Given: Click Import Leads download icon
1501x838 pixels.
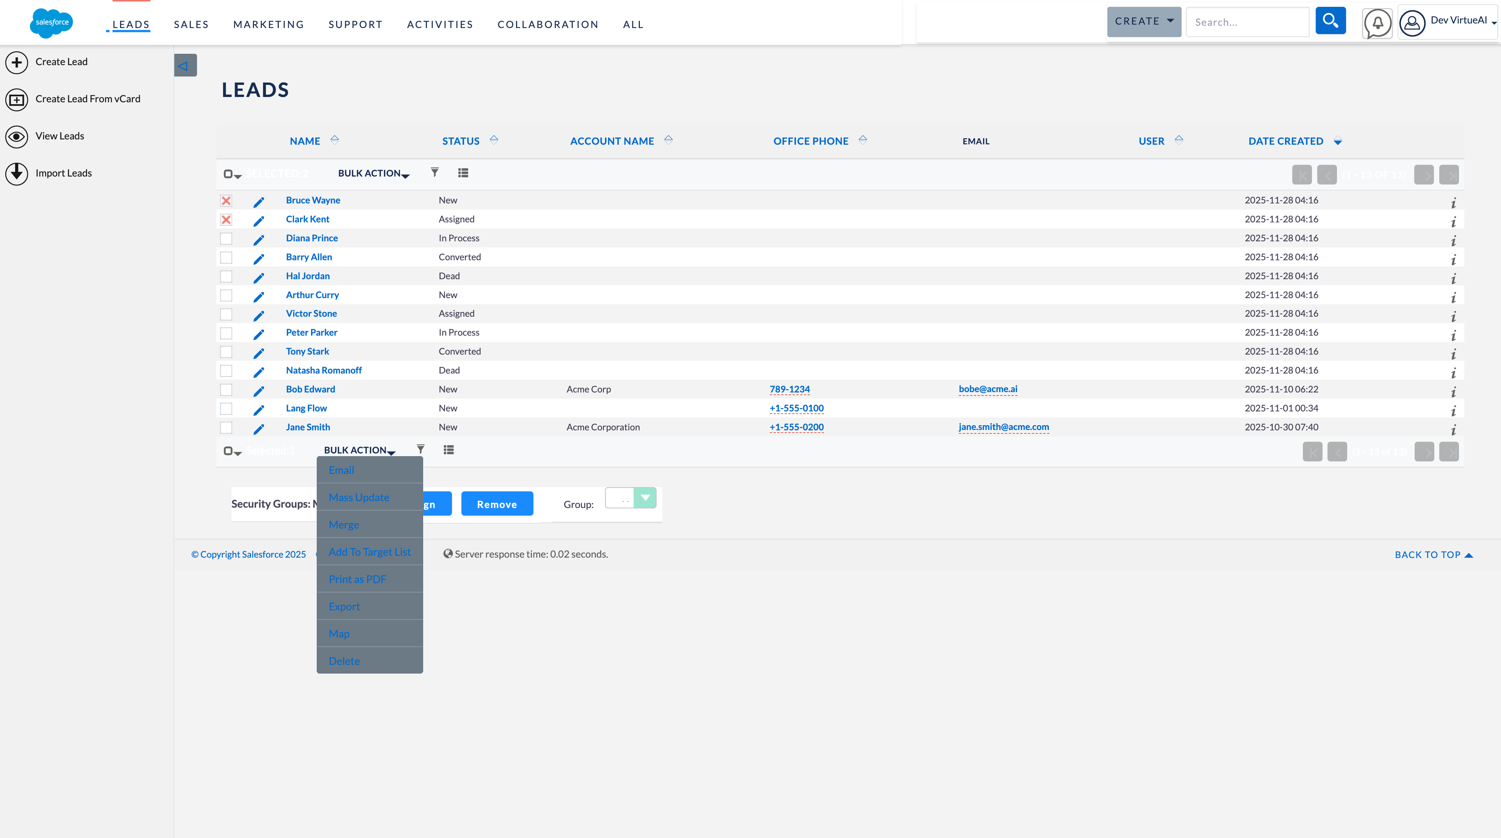Looking at the screenshot, I should (17, 174).
